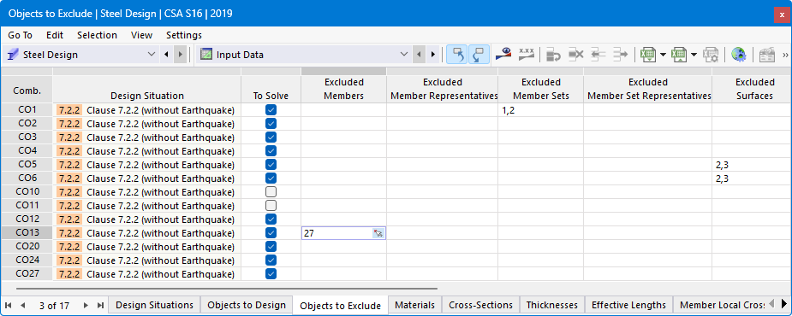
Task: Select previous table beside Input Data dropdown
Action: (x=419, y=55)
